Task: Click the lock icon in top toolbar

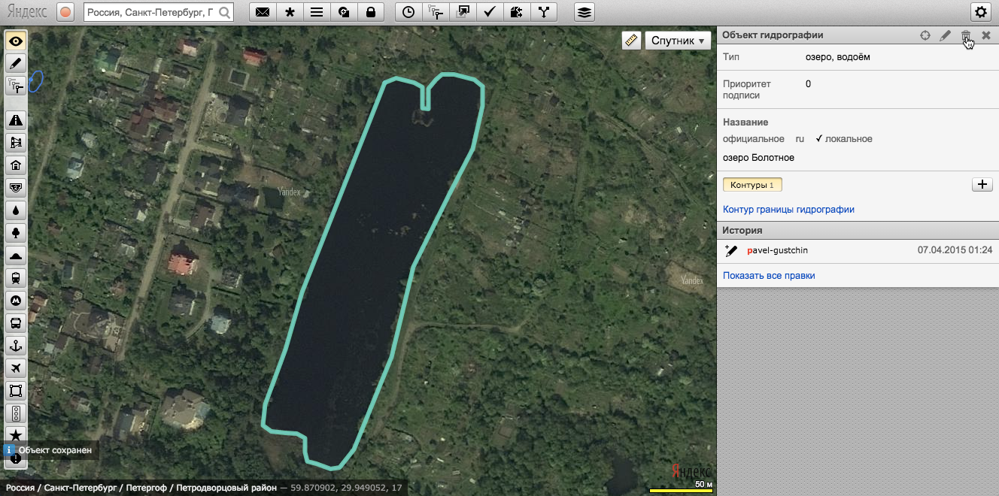Action: pos(370,12)
